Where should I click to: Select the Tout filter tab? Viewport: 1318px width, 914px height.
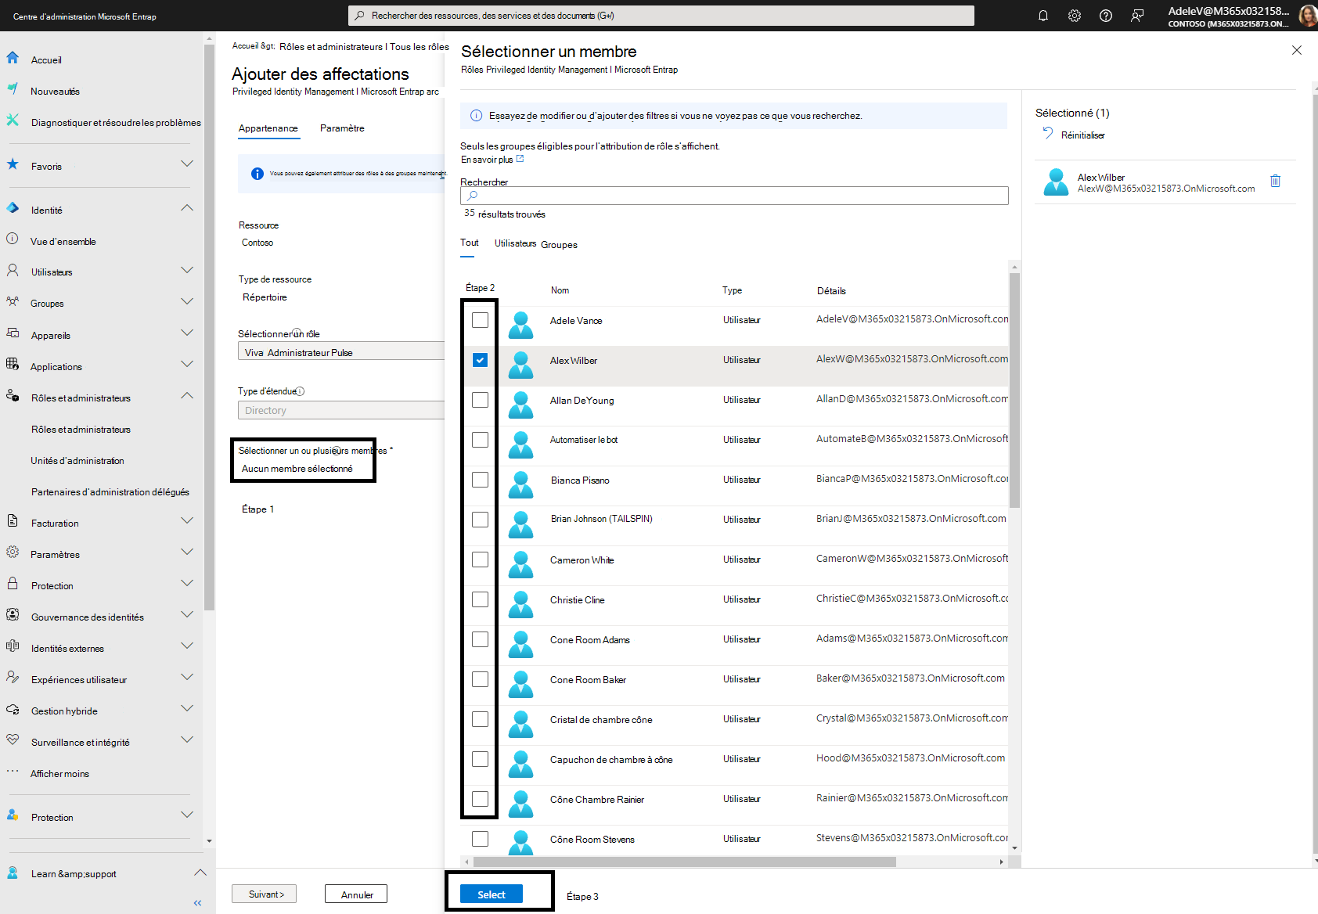click(470, 243)
